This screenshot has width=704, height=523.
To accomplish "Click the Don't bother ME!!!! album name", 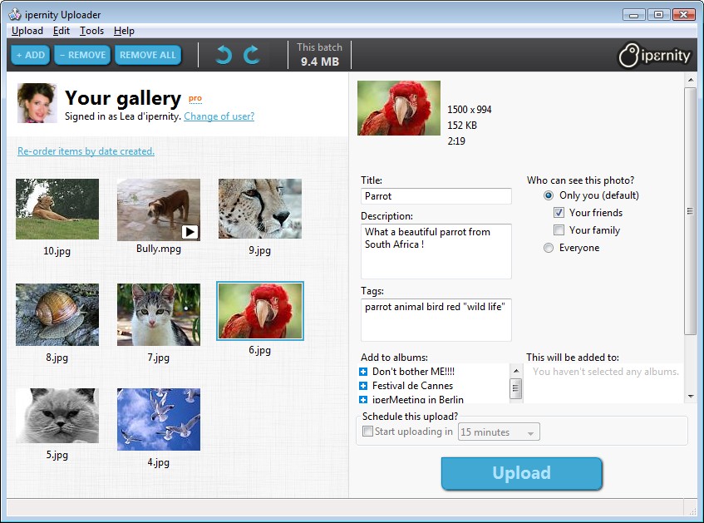I will (413, 372).
